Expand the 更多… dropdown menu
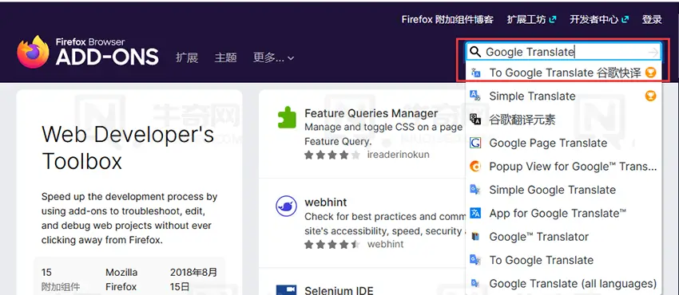Image resolution: width=679 pixels, height=295 pixels. [273, 57]
